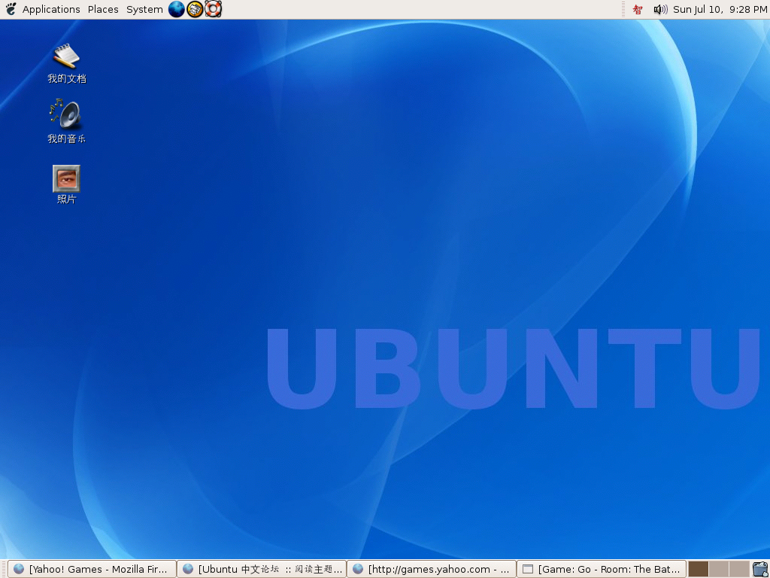Screen dimensions: 770x578
Task: Switch to Yahoo! Games Mozilla Firefox window
Action: click(92, 569)
